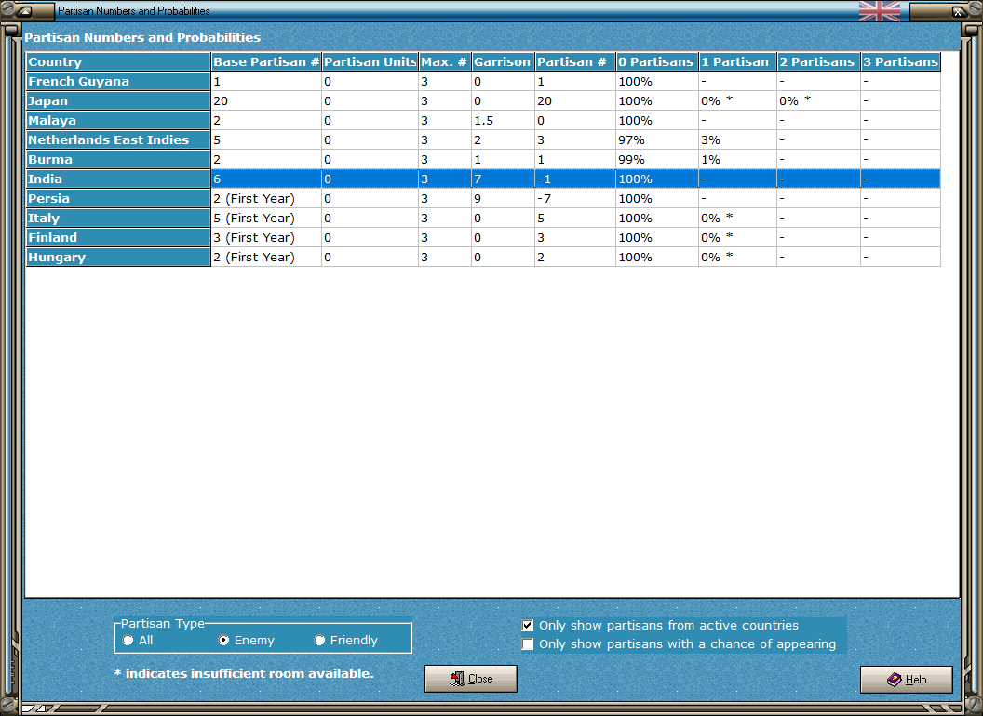This screenshot has height=716, width=983.
Task: Click the Close button
Action: 471,679
